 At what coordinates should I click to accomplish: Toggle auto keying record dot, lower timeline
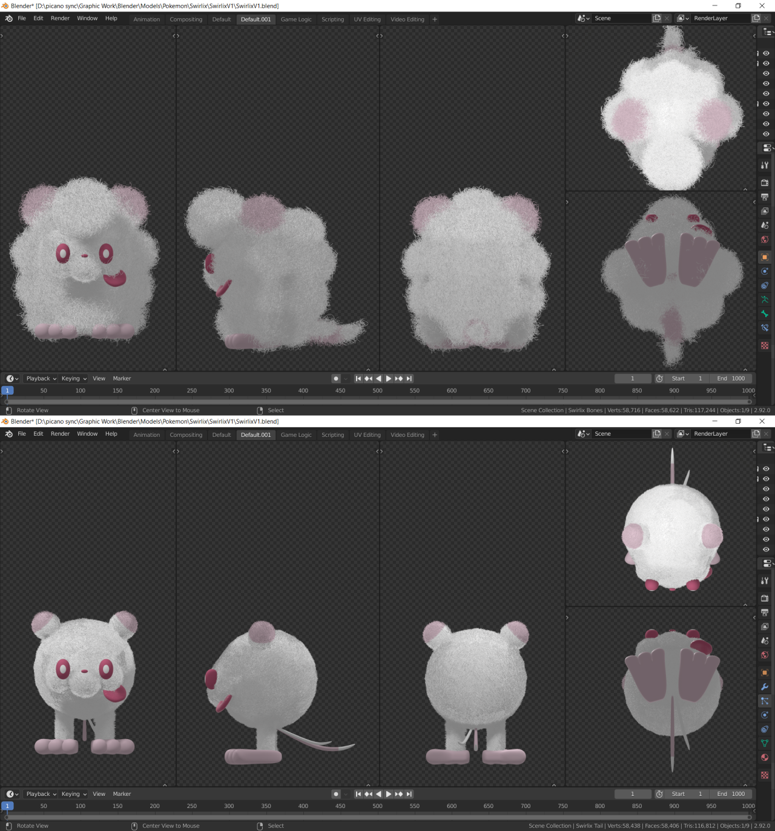tap(336, 794)
